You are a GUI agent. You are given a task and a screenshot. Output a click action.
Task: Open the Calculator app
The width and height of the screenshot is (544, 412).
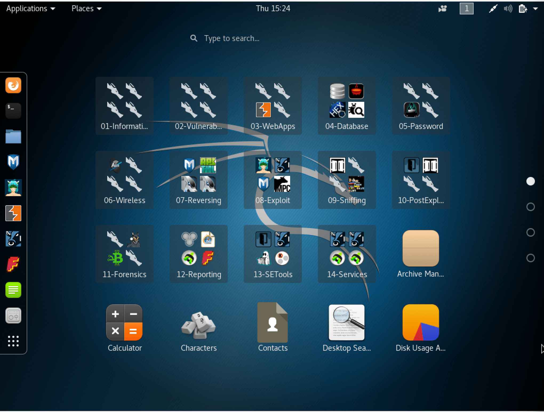pos(124,323)
